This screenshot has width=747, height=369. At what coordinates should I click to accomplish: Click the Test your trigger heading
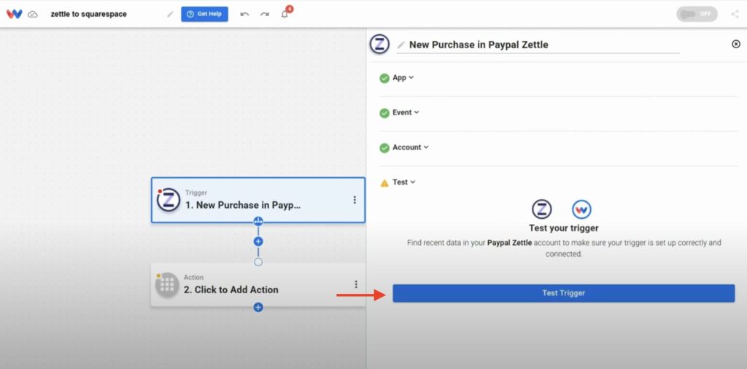(564, 228)
